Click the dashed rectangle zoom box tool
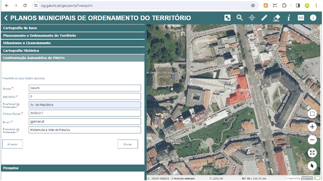The height and width of the screenshot is (181, 323). (312, 114)
